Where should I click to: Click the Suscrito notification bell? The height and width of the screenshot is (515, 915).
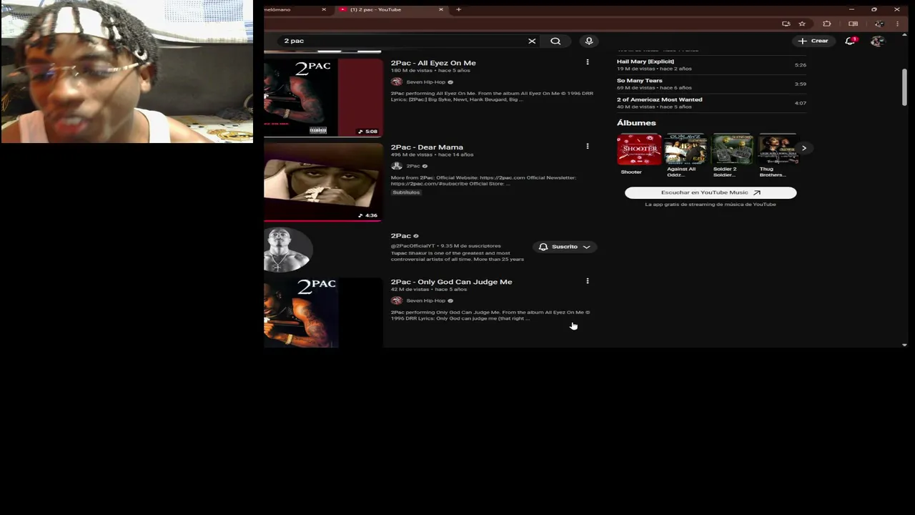click(x=543, y=247)
